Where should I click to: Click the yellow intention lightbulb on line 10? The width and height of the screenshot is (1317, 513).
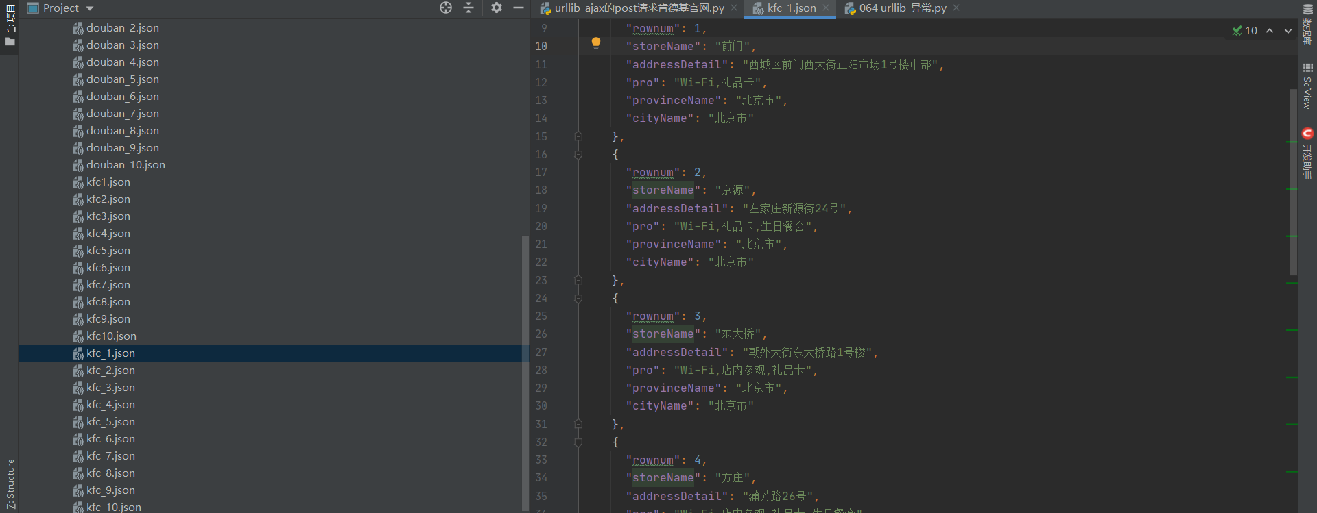click(596, 44)
